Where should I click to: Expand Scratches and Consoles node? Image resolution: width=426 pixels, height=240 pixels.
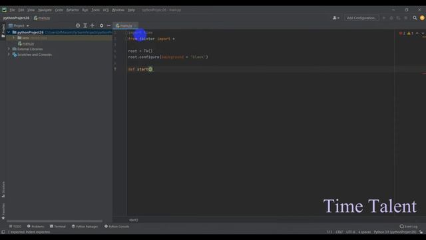[9, 55]
